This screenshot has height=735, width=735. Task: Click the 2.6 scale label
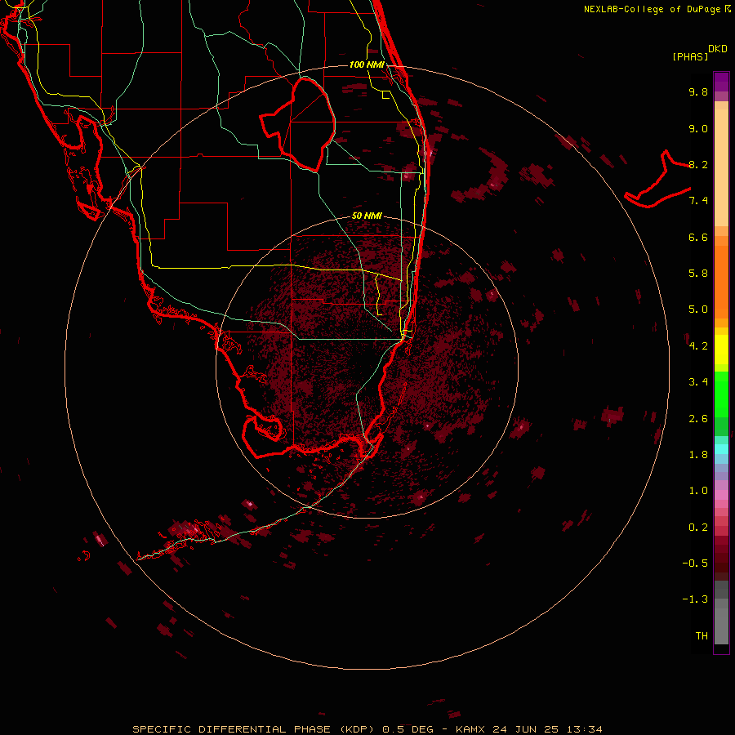coord(698,419)
